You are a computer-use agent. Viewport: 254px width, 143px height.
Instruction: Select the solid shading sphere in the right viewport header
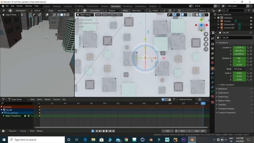197,15
